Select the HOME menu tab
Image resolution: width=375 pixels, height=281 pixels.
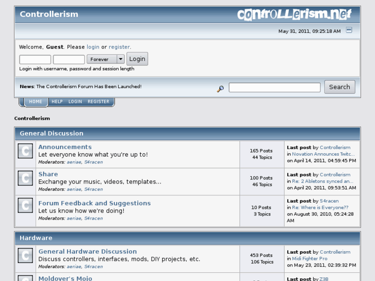36,102
